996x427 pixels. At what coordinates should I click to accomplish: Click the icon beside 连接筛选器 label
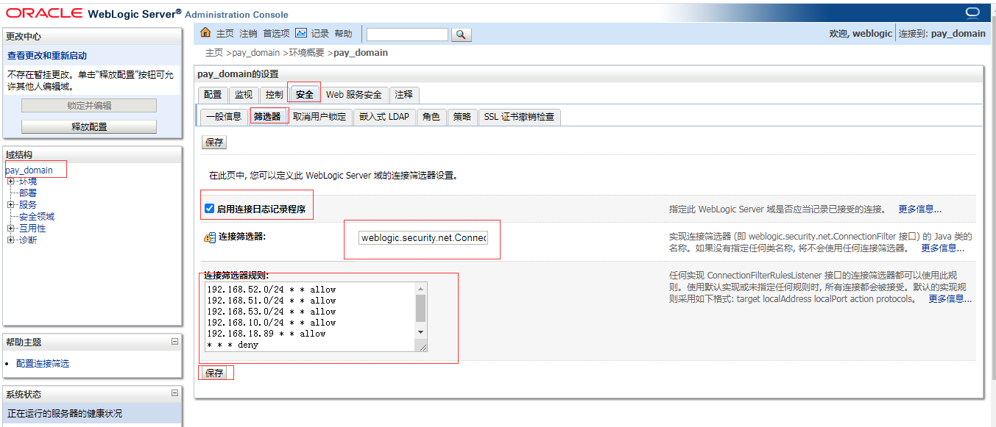pos(210,237)
